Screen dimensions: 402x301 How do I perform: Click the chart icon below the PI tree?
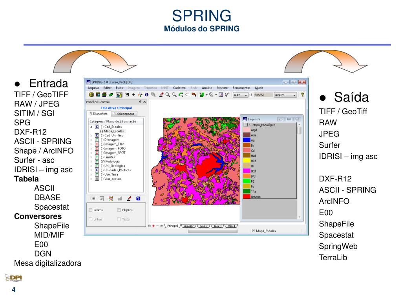click(x=120, y=199)
